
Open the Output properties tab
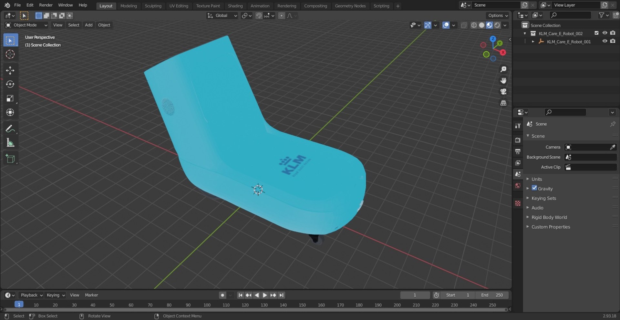click(x=518, y=151)
